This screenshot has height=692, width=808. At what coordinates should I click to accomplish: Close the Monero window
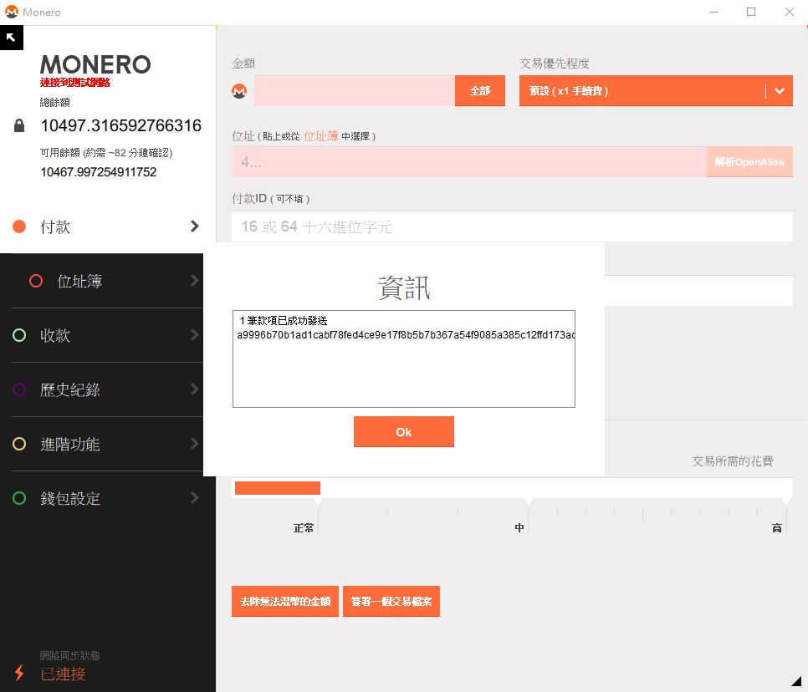pos(790,12)
